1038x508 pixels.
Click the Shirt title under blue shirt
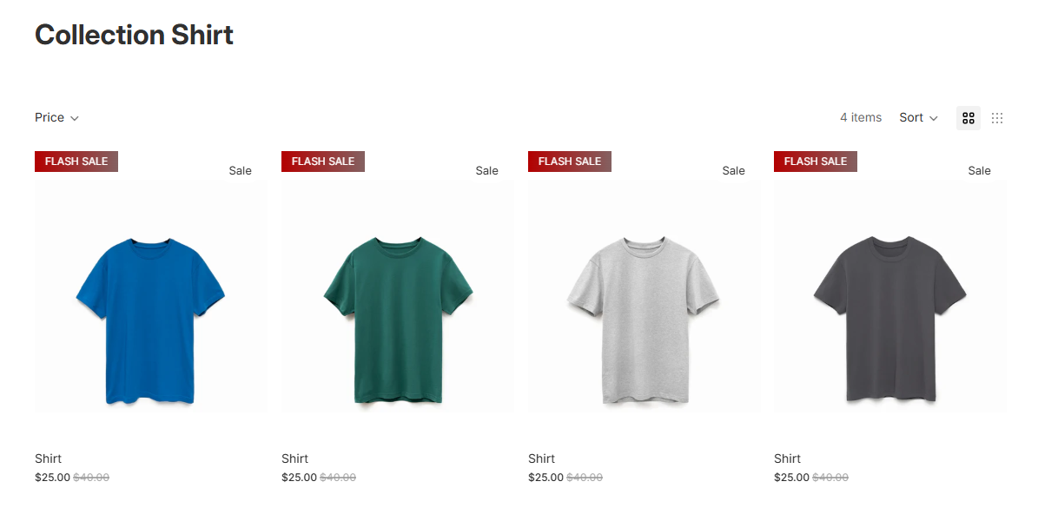pos(49,459)
